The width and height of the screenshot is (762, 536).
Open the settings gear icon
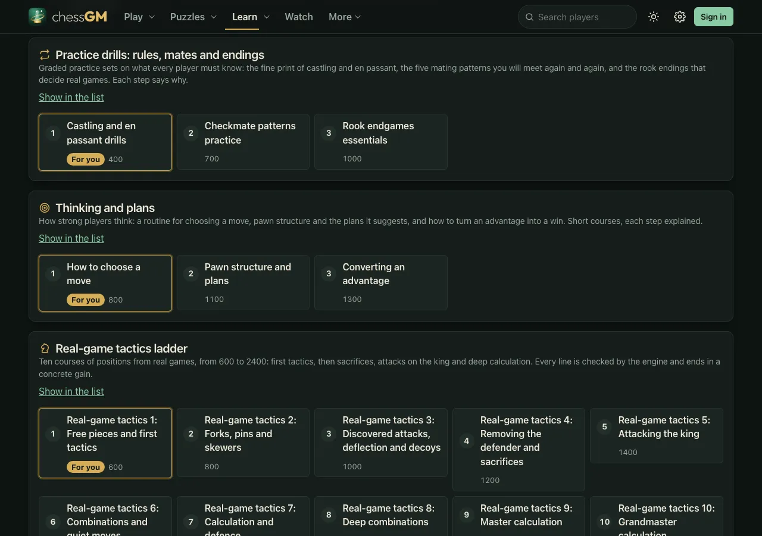pos(680,17)
